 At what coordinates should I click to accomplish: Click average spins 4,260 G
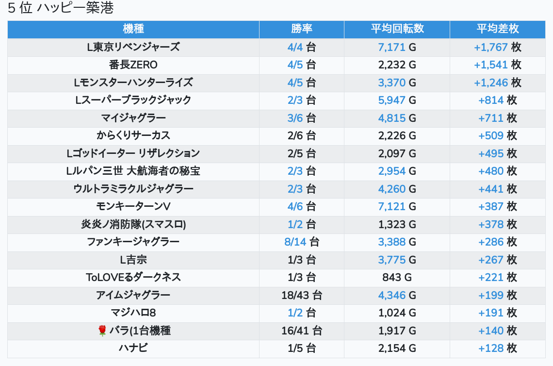(x=397, y=189)
